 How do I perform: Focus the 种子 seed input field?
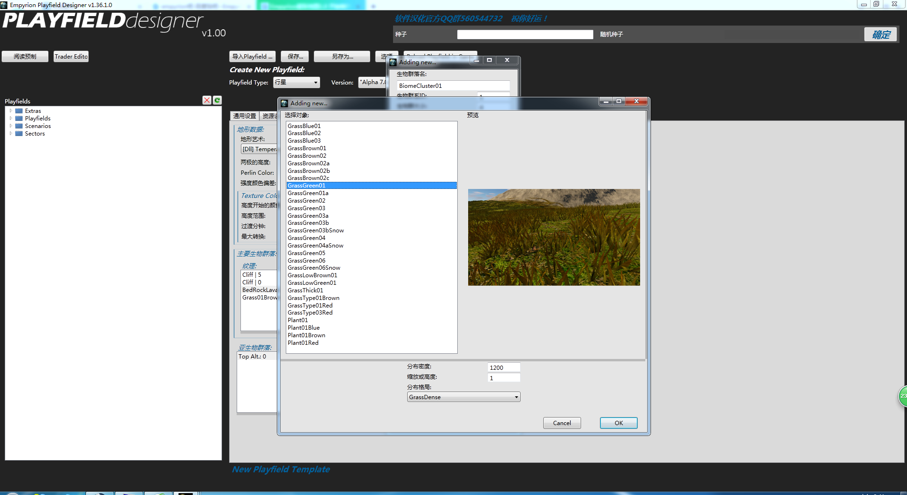(x=525, y=34)
